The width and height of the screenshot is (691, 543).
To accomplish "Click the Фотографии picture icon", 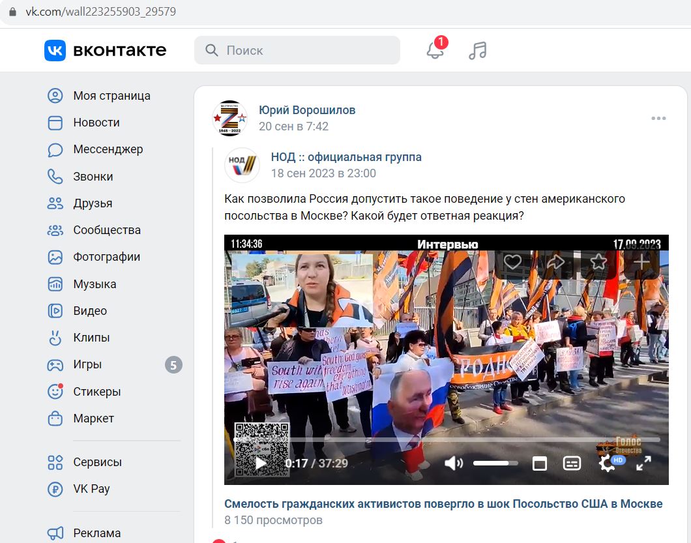I will 55,257.
